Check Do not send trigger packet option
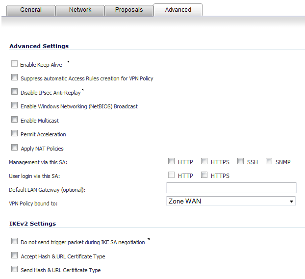 coord(14,241)
